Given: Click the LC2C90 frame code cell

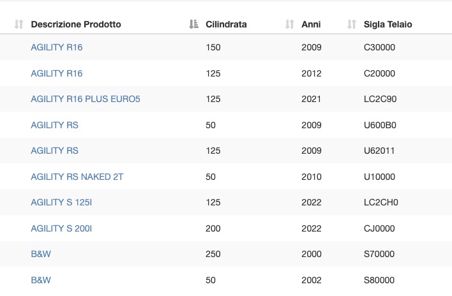Looking at the screenshot, I should pyautogui.click(x=380, y=99).
